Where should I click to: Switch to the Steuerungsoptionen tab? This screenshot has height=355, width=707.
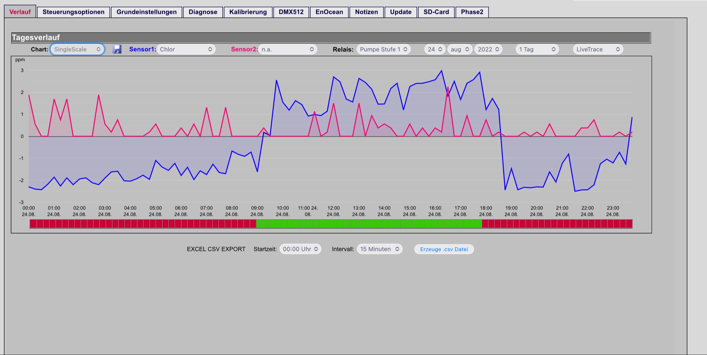pos(73,12)
